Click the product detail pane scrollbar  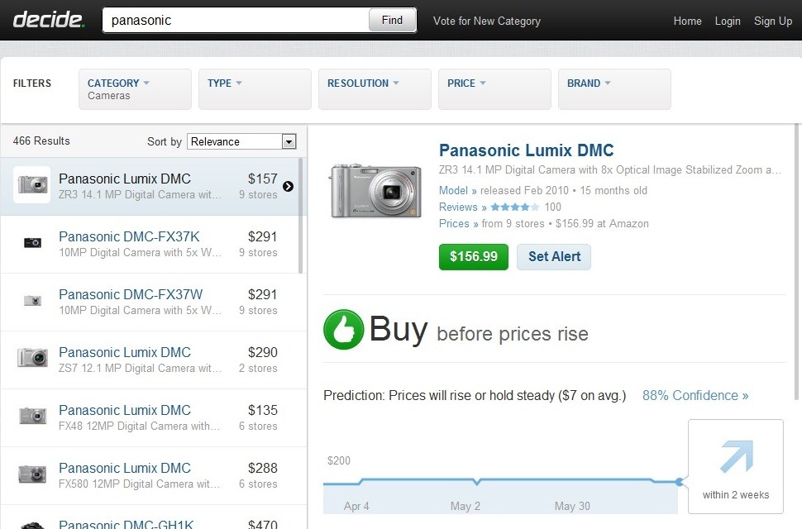pyautogui.click(x=796, y=262)
